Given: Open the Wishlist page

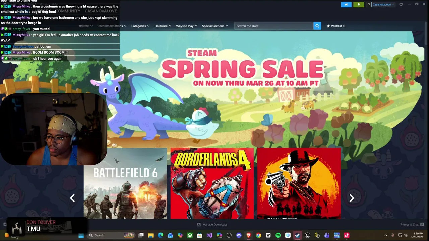Looking at the screenshot, I should [x=335, y=26].
